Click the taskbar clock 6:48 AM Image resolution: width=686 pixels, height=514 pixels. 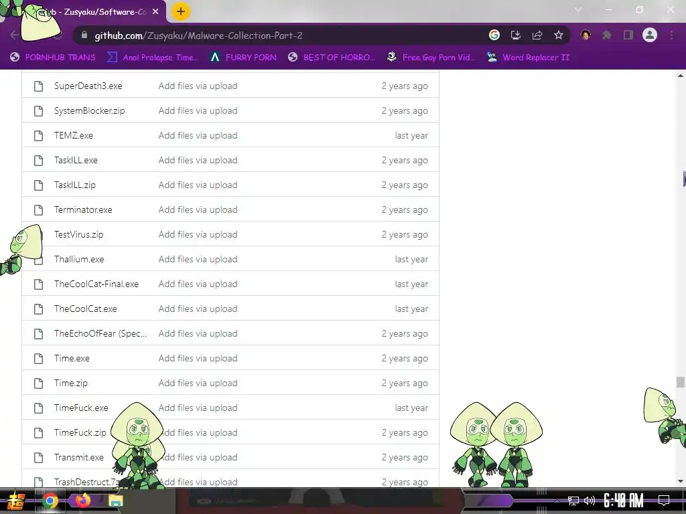click(x=624, y=501)
